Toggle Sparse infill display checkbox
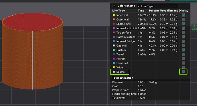This screenshot has width=197, height=106. click(184, 24)
